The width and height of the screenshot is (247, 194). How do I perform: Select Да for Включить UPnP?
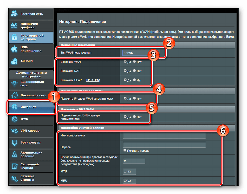pyautogui.click(x=125, y=80)
